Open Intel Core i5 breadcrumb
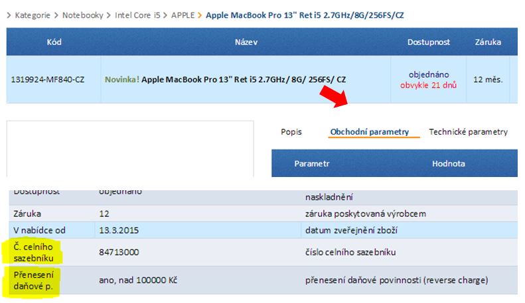The image size is (525, 303). pos(137,15)
